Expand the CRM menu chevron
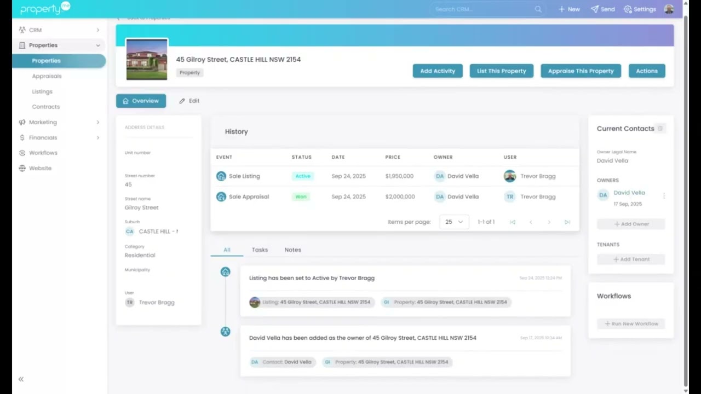Image resolution: width=701 pixels, height=394 pixels. [98, 30]
